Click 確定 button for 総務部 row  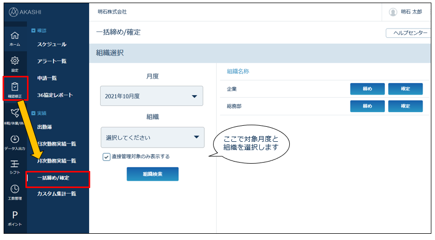tap(405, 106)
